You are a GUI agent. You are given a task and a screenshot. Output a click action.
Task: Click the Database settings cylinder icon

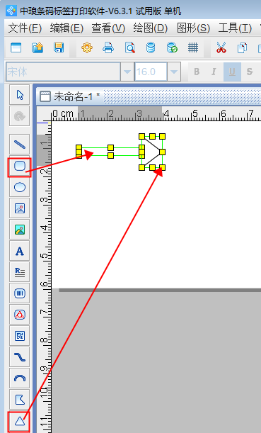coord(151,47)
